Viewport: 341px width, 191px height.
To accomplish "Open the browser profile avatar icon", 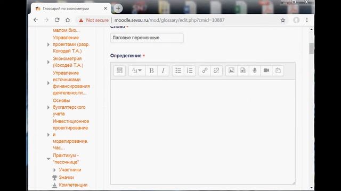I will [x=296, y=20].
